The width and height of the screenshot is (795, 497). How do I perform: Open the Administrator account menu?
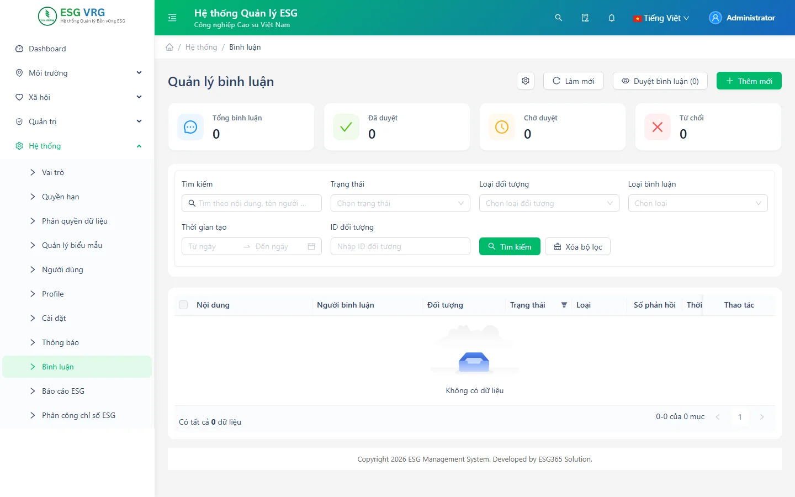(x=742, y=18)
